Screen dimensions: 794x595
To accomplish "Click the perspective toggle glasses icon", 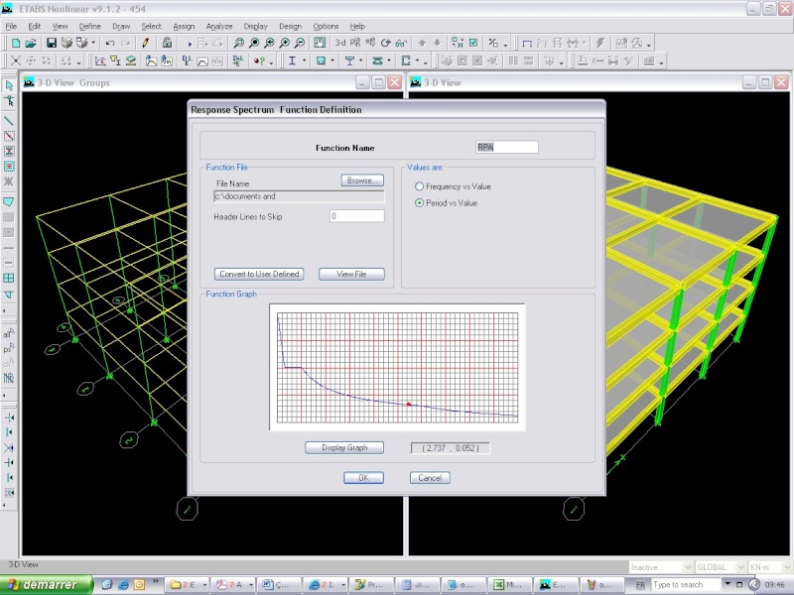I will [x=401, y=44].
